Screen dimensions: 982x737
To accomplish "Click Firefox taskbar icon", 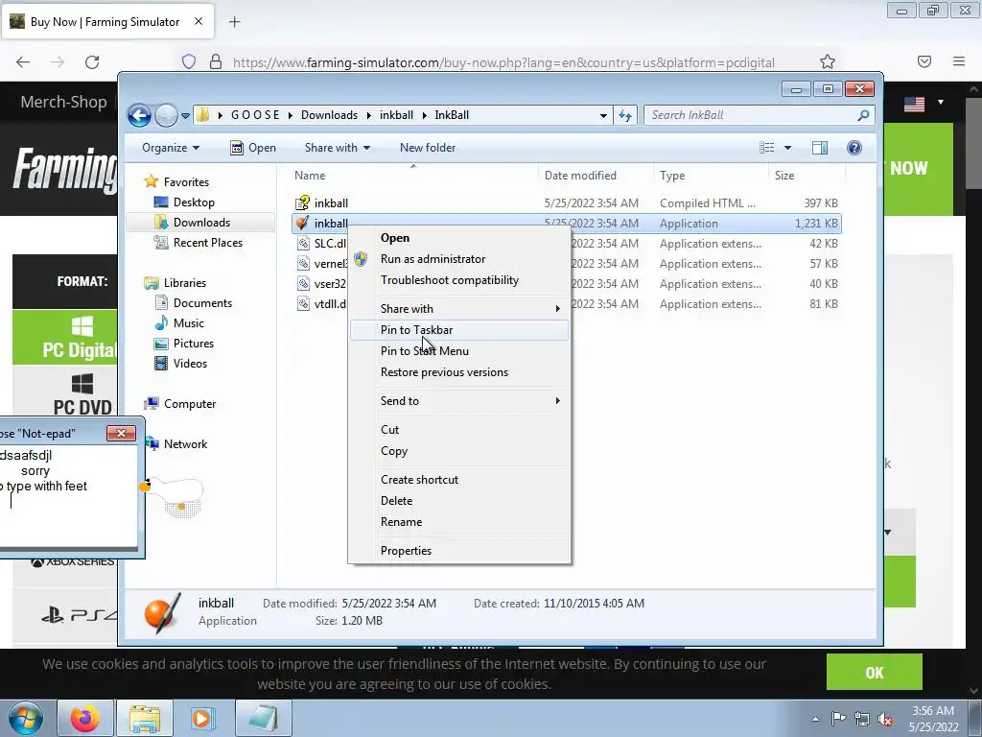I will (85, 718).
